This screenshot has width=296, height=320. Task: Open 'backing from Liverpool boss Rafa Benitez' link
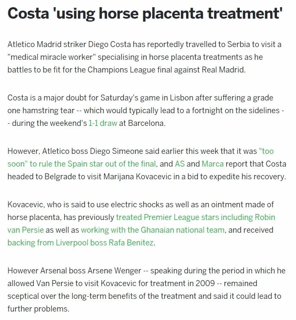tap(80, 243)
